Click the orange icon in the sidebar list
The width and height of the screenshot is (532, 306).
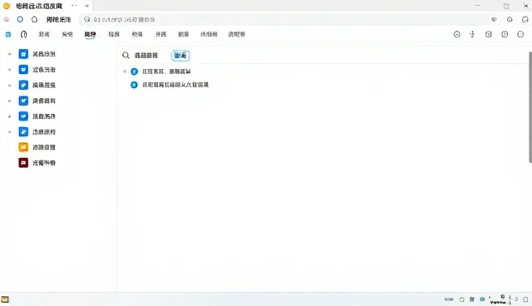[x=23, y=147]
